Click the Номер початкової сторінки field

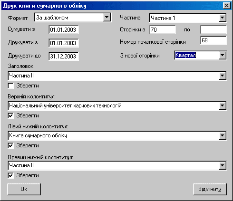pos(214,40)
